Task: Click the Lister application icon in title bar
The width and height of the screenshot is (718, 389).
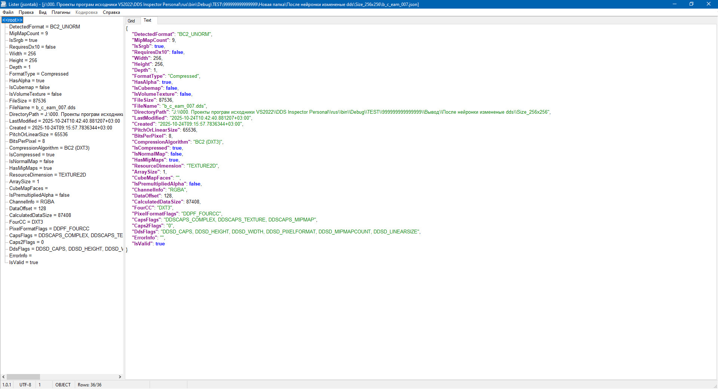Action: [x=4, y=4]
